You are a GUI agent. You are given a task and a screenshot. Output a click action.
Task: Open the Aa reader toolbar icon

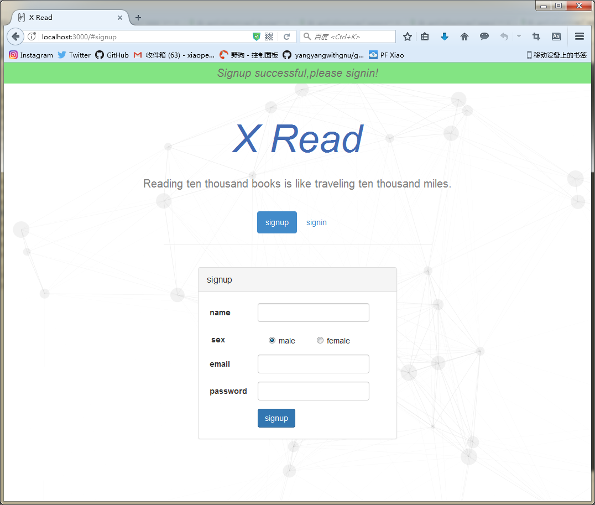tap(556, 37)
